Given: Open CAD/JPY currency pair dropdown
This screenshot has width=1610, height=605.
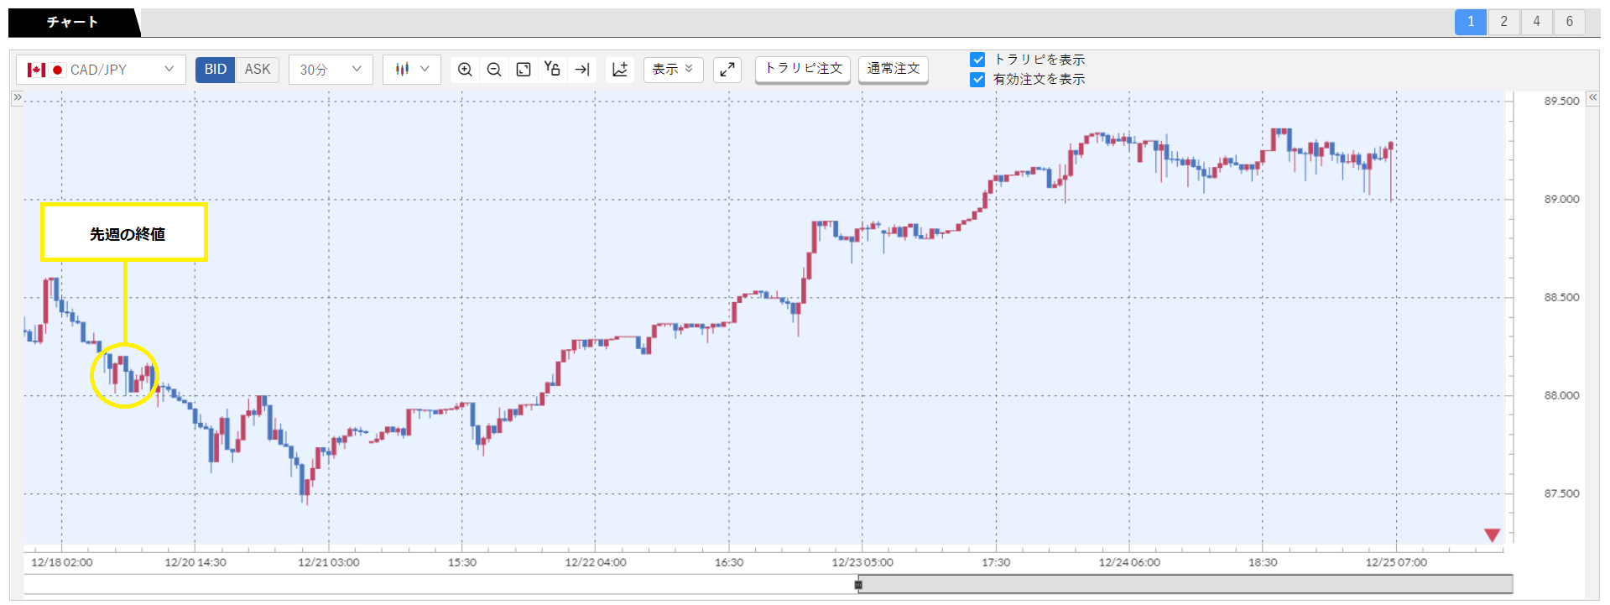Looking at the screenshot, I should [101, 70].
